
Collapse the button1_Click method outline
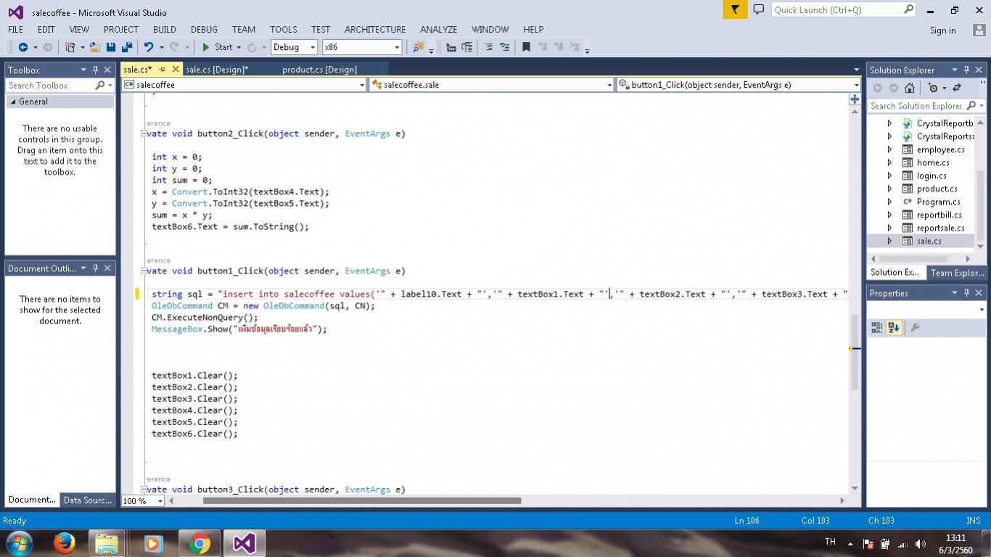pyautogui.click(x=144, y=271)
